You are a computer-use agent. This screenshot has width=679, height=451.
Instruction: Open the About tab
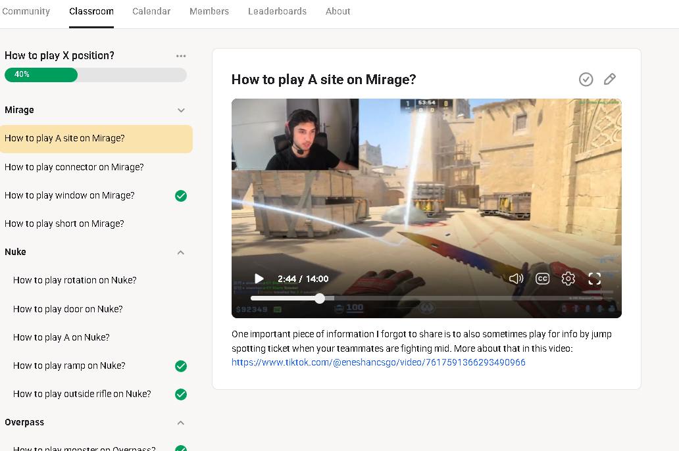[338, 11]
